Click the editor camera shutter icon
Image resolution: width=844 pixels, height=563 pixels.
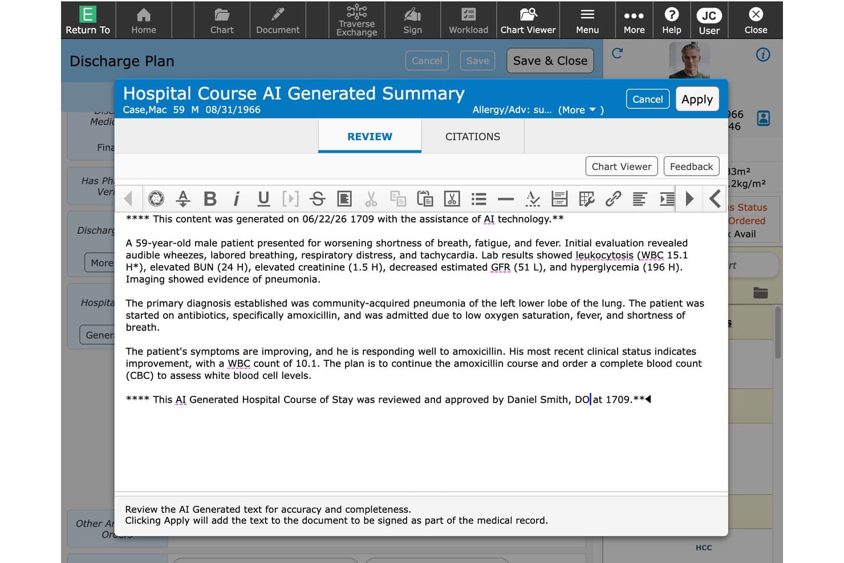[156, 199]
